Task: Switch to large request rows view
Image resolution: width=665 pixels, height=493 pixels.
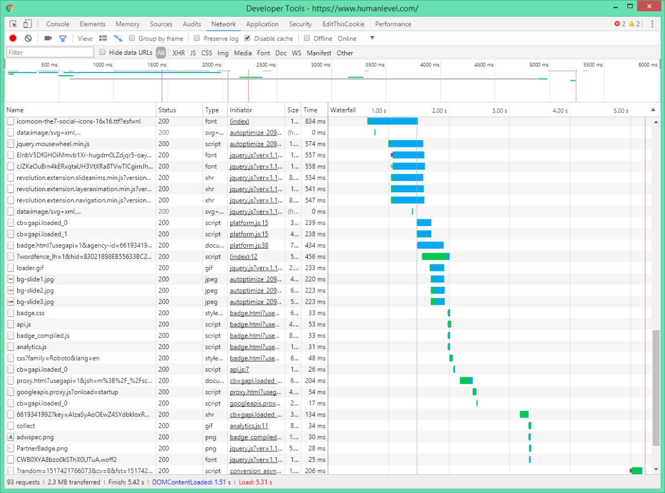Action: pyautogui.click(x=103, y=38)
